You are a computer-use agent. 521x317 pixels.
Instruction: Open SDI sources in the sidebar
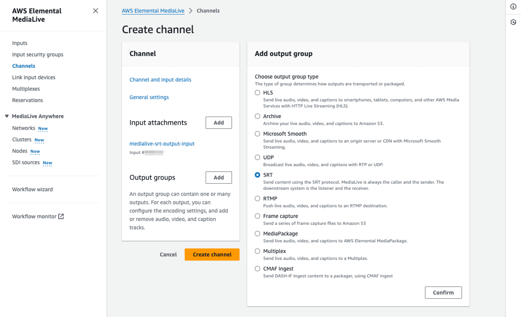point(26,162)
